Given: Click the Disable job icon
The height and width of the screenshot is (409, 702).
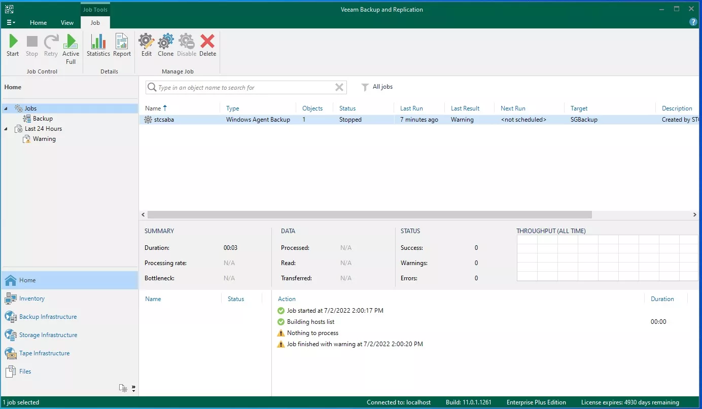Looking at the screenshot, I should pyautogui.click(x=187, y=46).
